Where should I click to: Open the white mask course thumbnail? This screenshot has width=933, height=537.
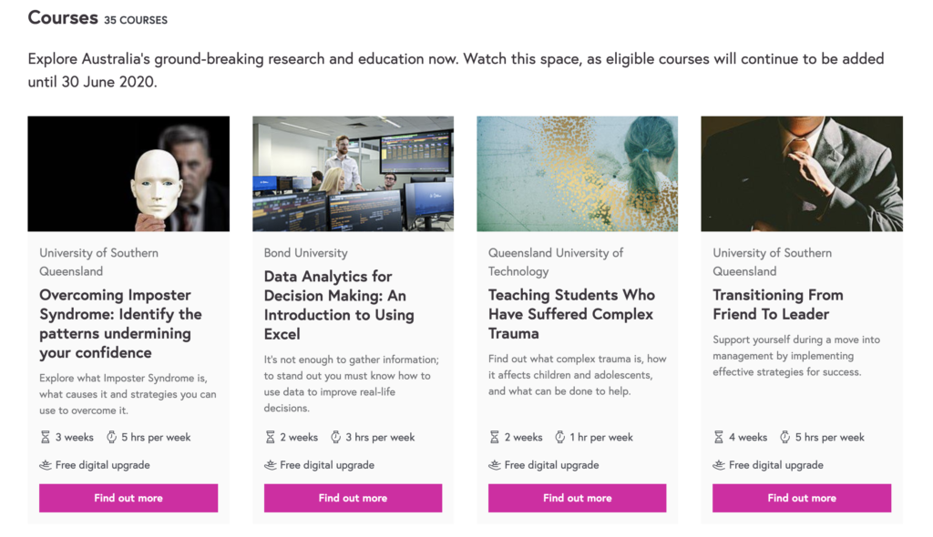coord(128,174)
